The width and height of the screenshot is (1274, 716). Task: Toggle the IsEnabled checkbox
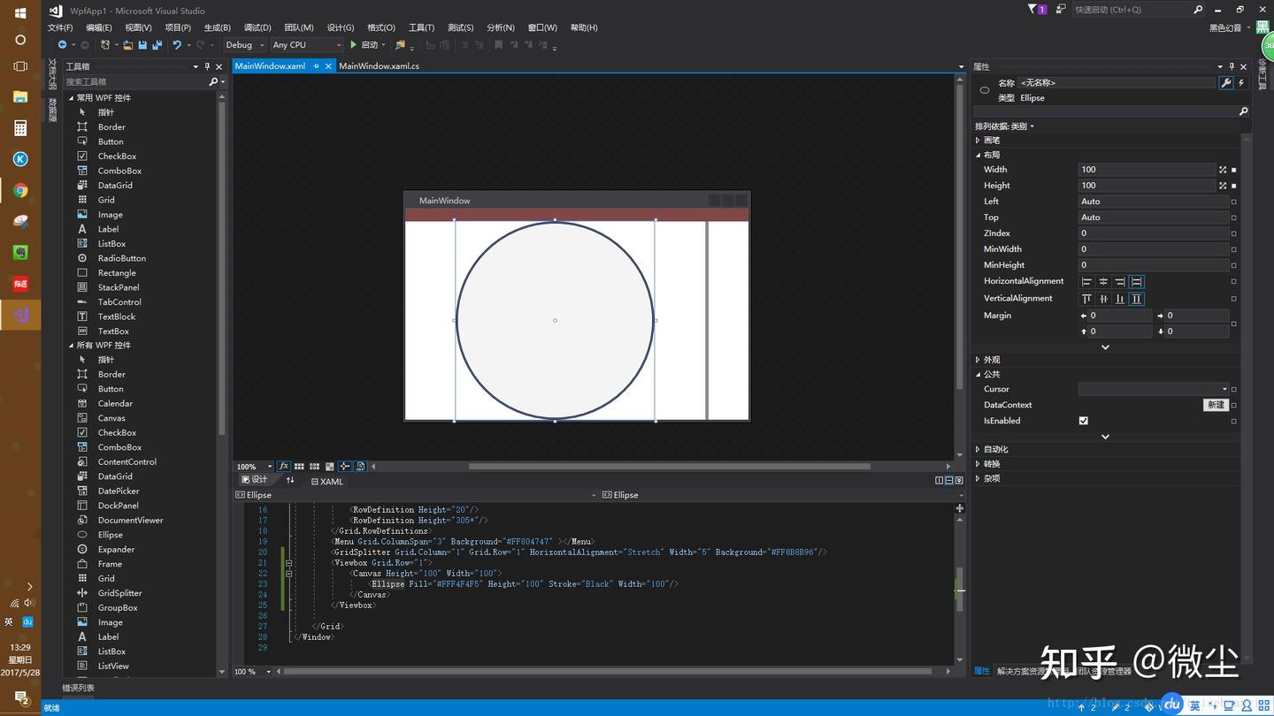click(1083, 421)
